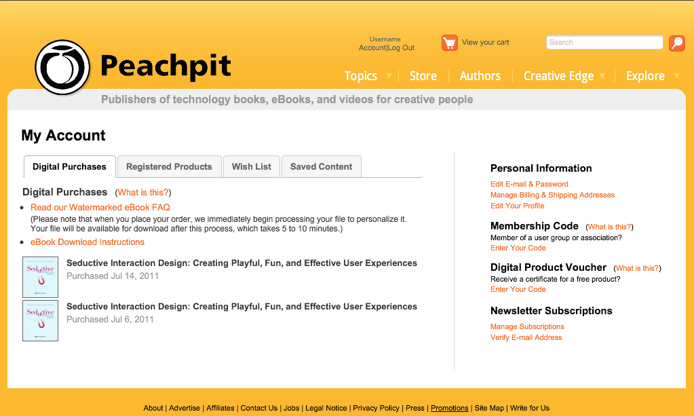Image resolution: width=694 pixels, height=416 pixels.
Task: Switch to the Registered Products tab
Action: [169, 167]
